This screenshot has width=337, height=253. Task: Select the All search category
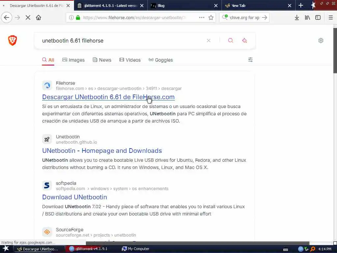click(x=48, y=60)
